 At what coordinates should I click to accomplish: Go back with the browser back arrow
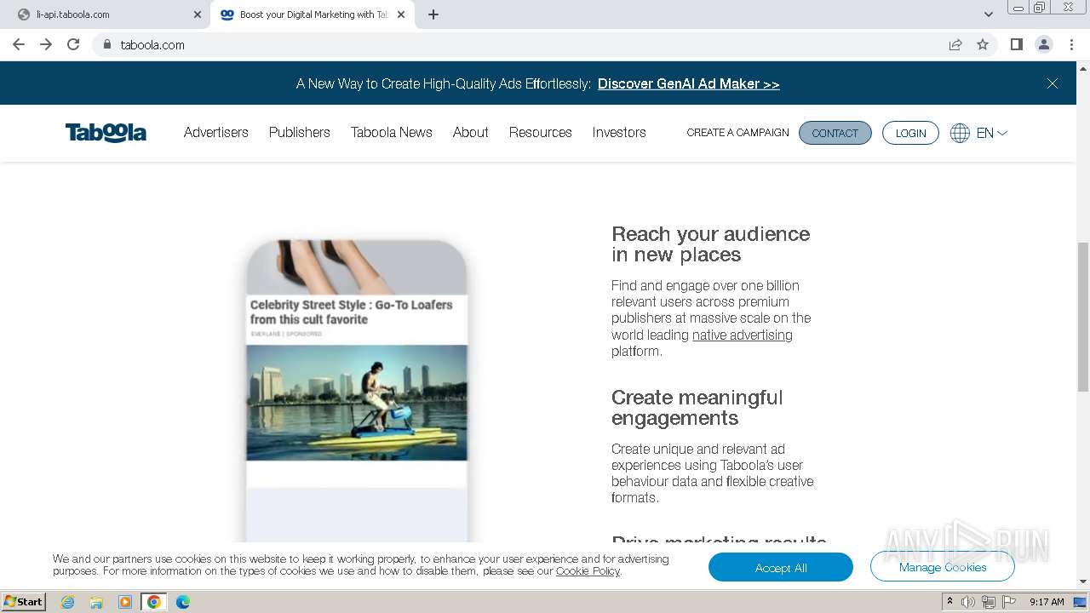(x=19, y=44)
